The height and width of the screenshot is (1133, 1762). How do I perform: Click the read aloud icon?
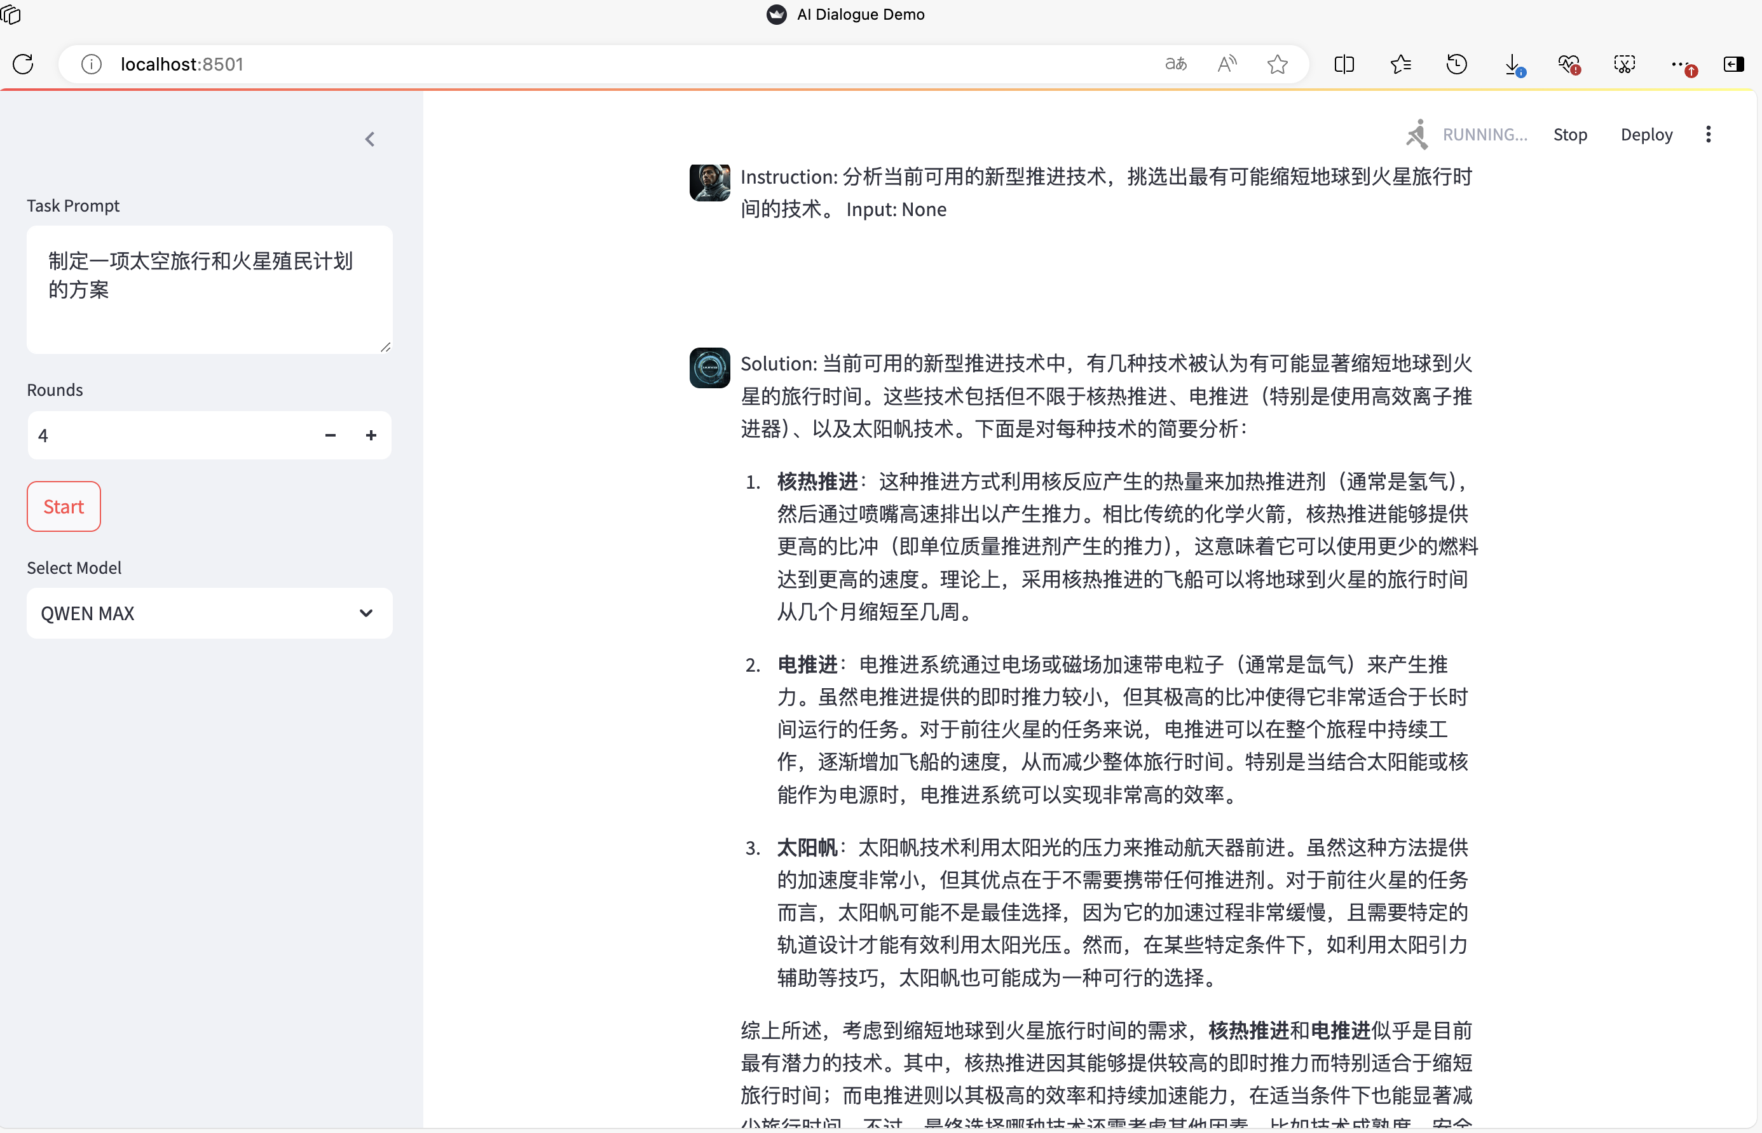(x=1226, y=64)
